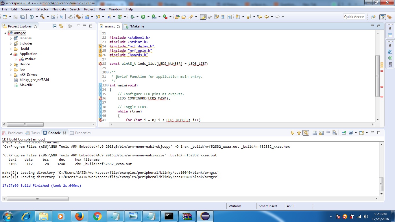Toggle Block Selection Mode

(223, 17)
